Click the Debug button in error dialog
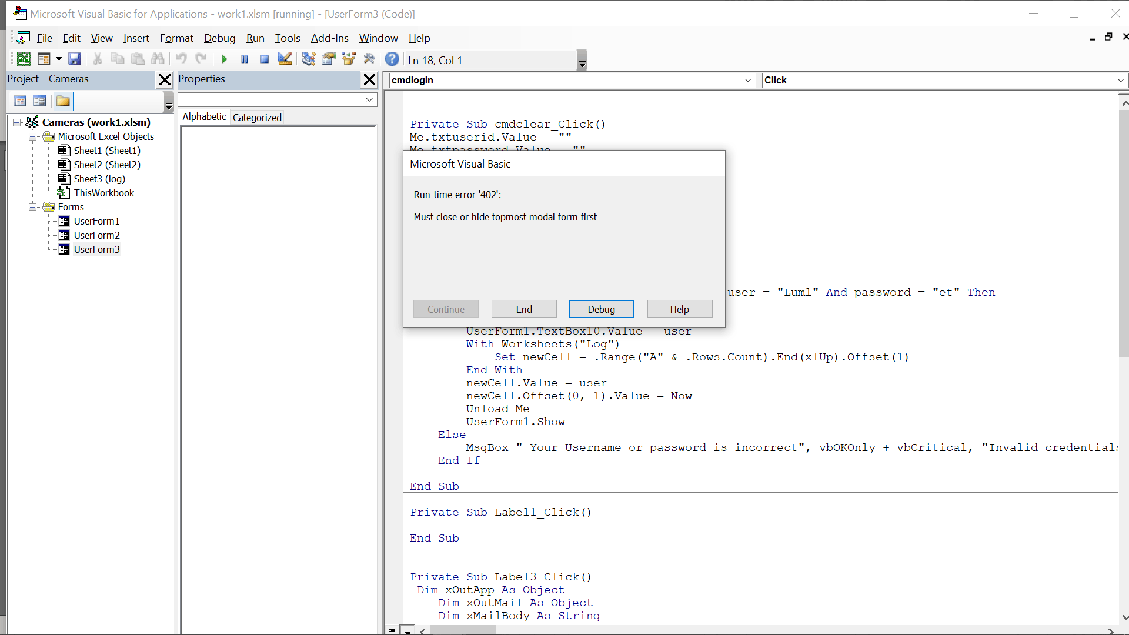 (x=601, y=309)
